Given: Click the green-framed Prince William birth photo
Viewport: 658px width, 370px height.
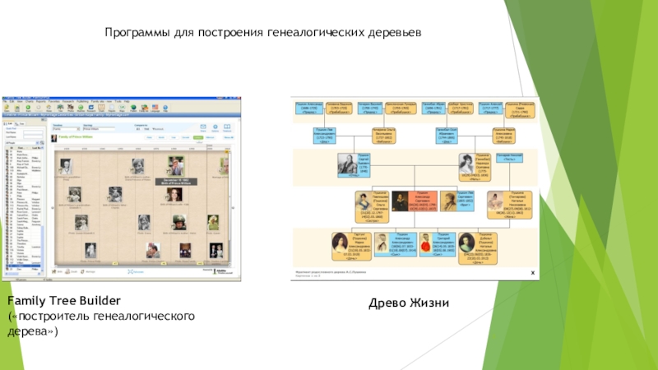Looking at the screenshot, I should [x=176, y=166].
